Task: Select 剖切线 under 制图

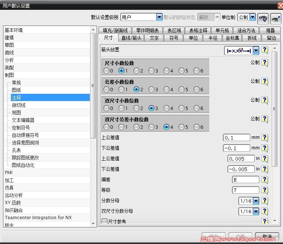Action: tap(50, 105)
